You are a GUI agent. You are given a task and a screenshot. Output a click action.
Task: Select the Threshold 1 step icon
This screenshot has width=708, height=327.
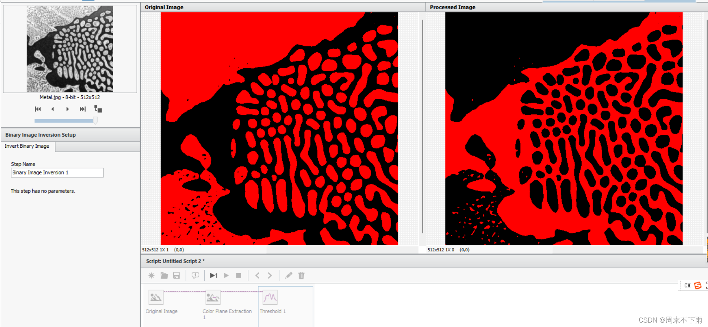(x=270, y=297)
